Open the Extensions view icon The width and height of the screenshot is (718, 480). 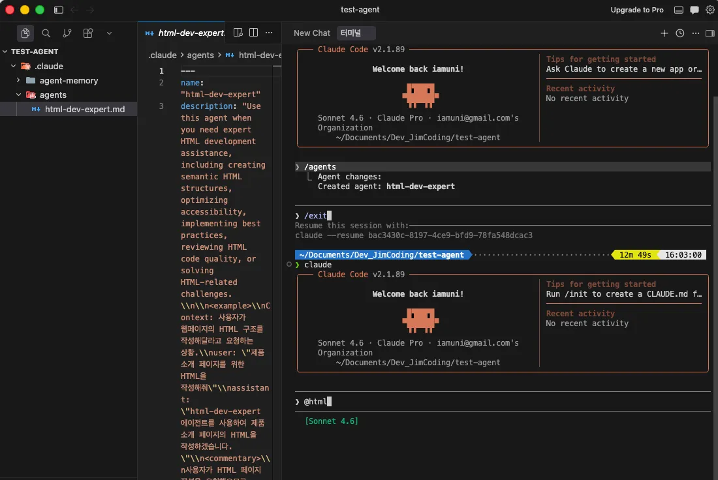88,33
